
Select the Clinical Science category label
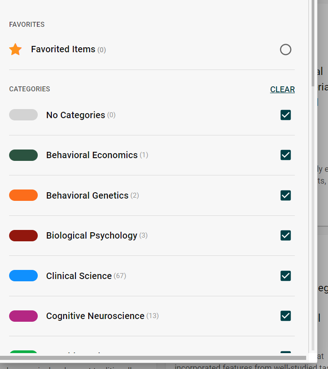click(78, 276)
